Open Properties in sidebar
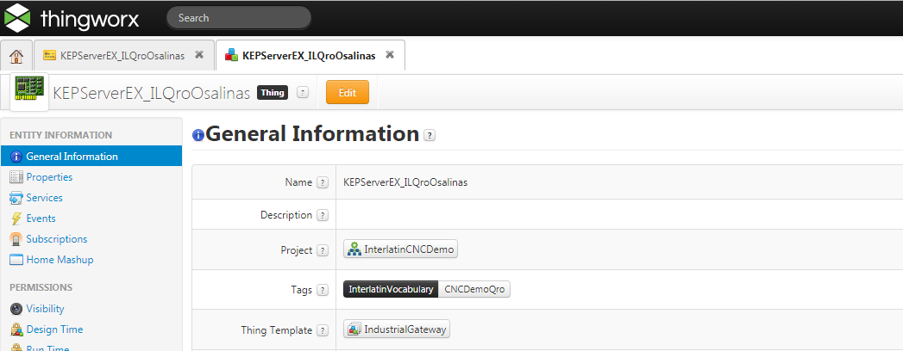The width and height of the screenshot is (903, 351). (x=49, y=177)
